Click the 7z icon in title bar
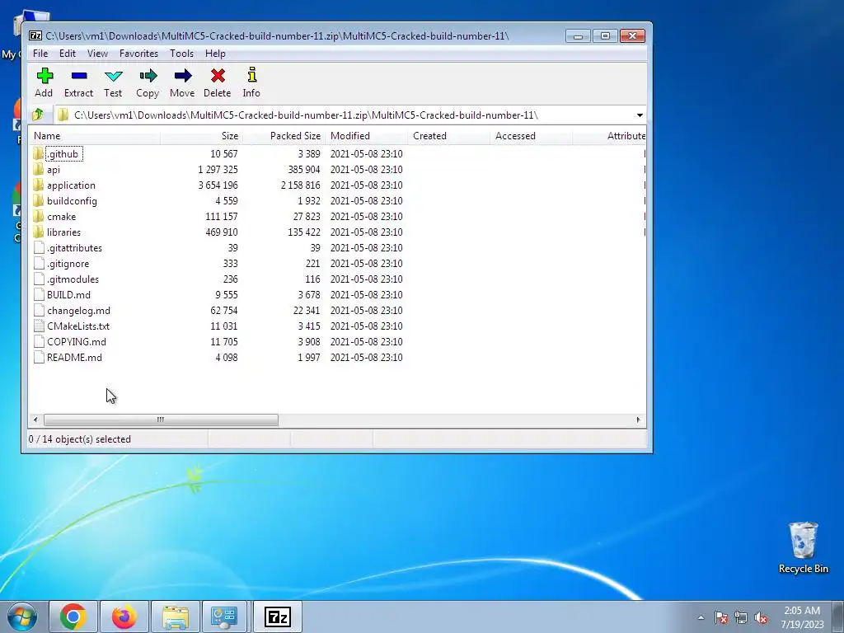 [x=35, y=35]
